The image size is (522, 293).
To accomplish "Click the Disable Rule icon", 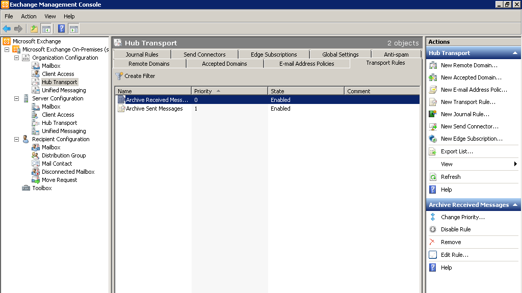I will pyautogui.click(x=433, y=229).
